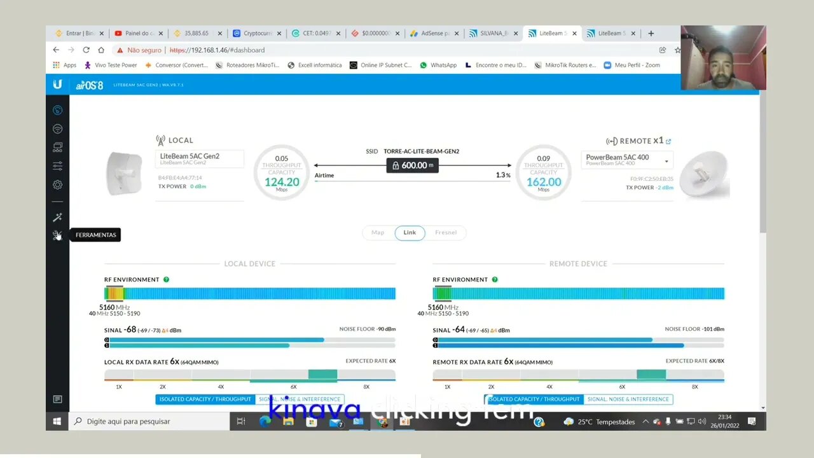Screen dimensions: 814x458
Task: Click the 162.00 Mbps capacity gauge
Action: pyautogui.click(x=544, y=172)
